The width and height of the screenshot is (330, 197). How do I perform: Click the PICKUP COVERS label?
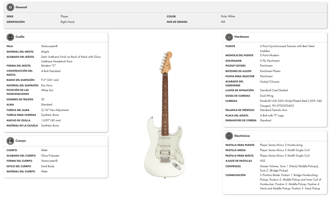point(235,66)
